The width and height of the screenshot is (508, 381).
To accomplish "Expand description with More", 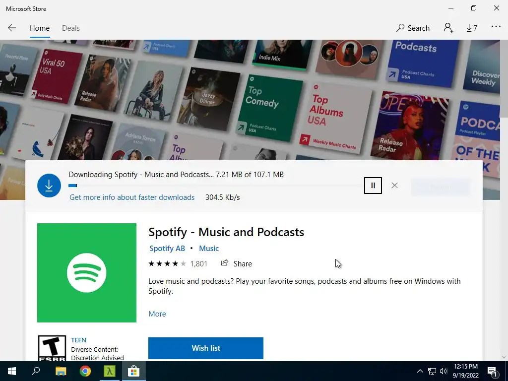I will click(x=157, y=314).
